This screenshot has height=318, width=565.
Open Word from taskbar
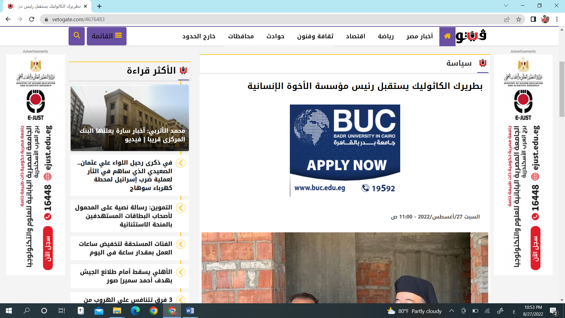(190, 311)
